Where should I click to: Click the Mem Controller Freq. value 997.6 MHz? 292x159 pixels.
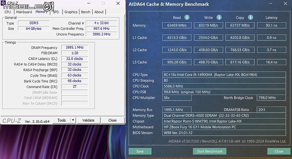click(101, 29)
